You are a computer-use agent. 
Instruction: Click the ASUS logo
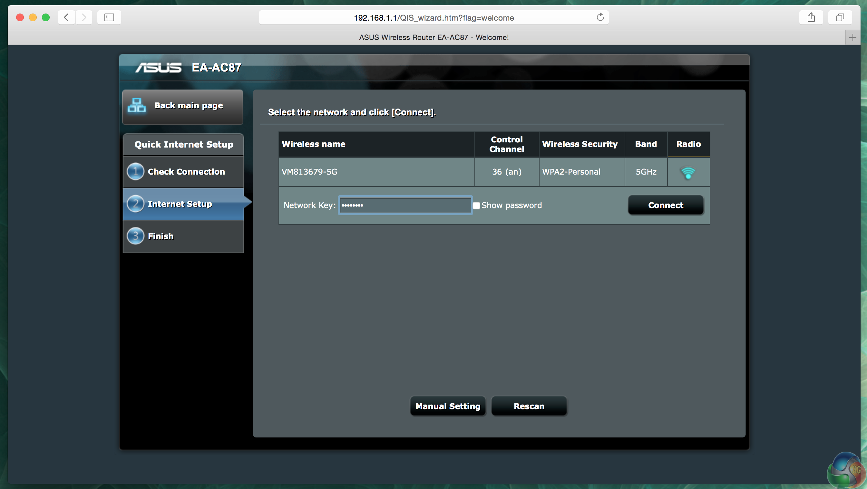[x=159, y=68]
